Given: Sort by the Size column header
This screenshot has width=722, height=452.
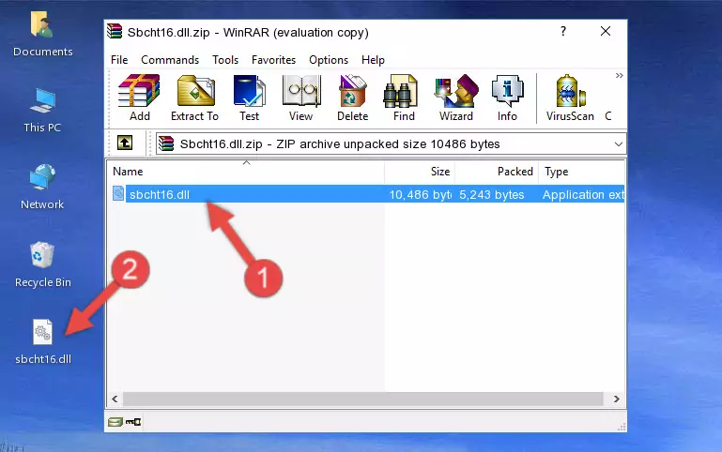Looking at the screenshot, I should [x=420, y=172].
